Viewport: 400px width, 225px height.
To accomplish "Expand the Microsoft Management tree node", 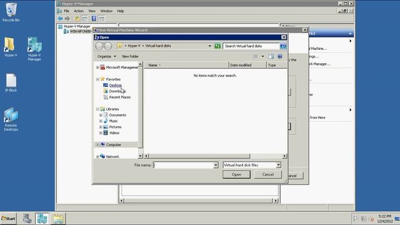I will point(97,67).
